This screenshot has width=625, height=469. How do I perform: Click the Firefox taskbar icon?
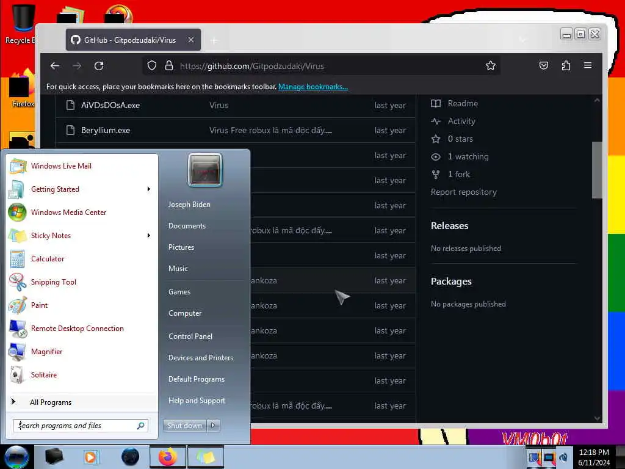pyautogui.click(x=167, y=457)
